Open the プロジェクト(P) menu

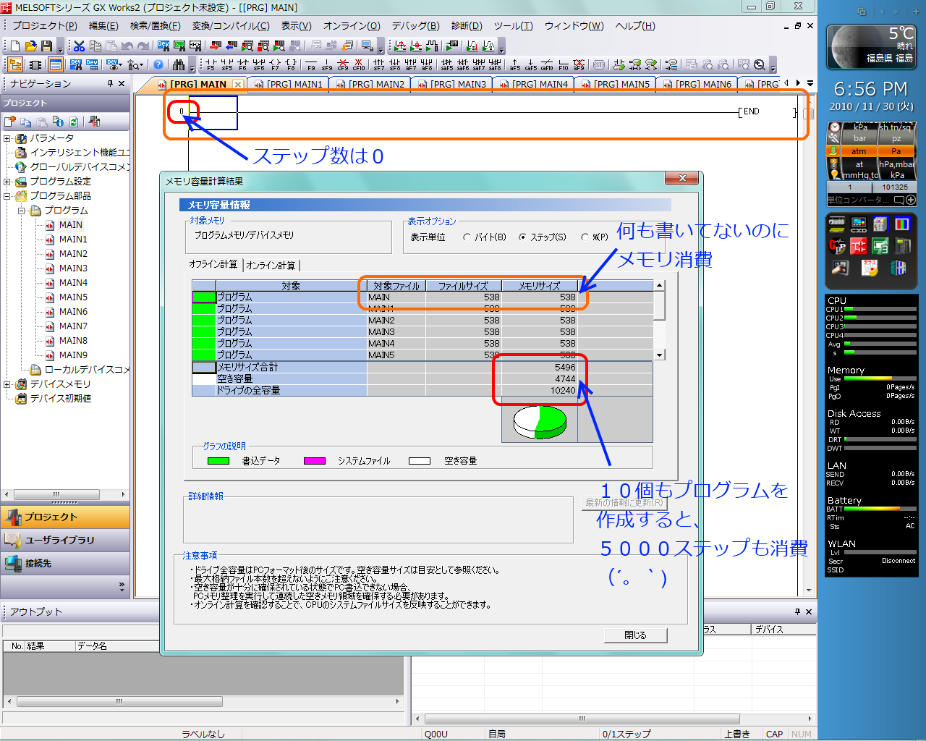(45, 26)
